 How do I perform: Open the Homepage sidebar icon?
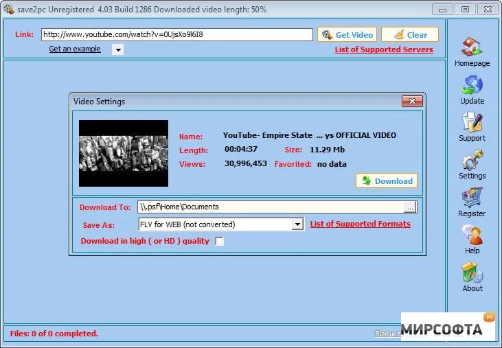click(472, 47)
